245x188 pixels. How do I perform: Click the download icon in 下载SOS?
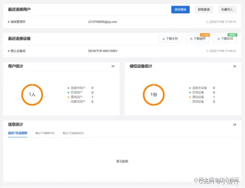219,38
